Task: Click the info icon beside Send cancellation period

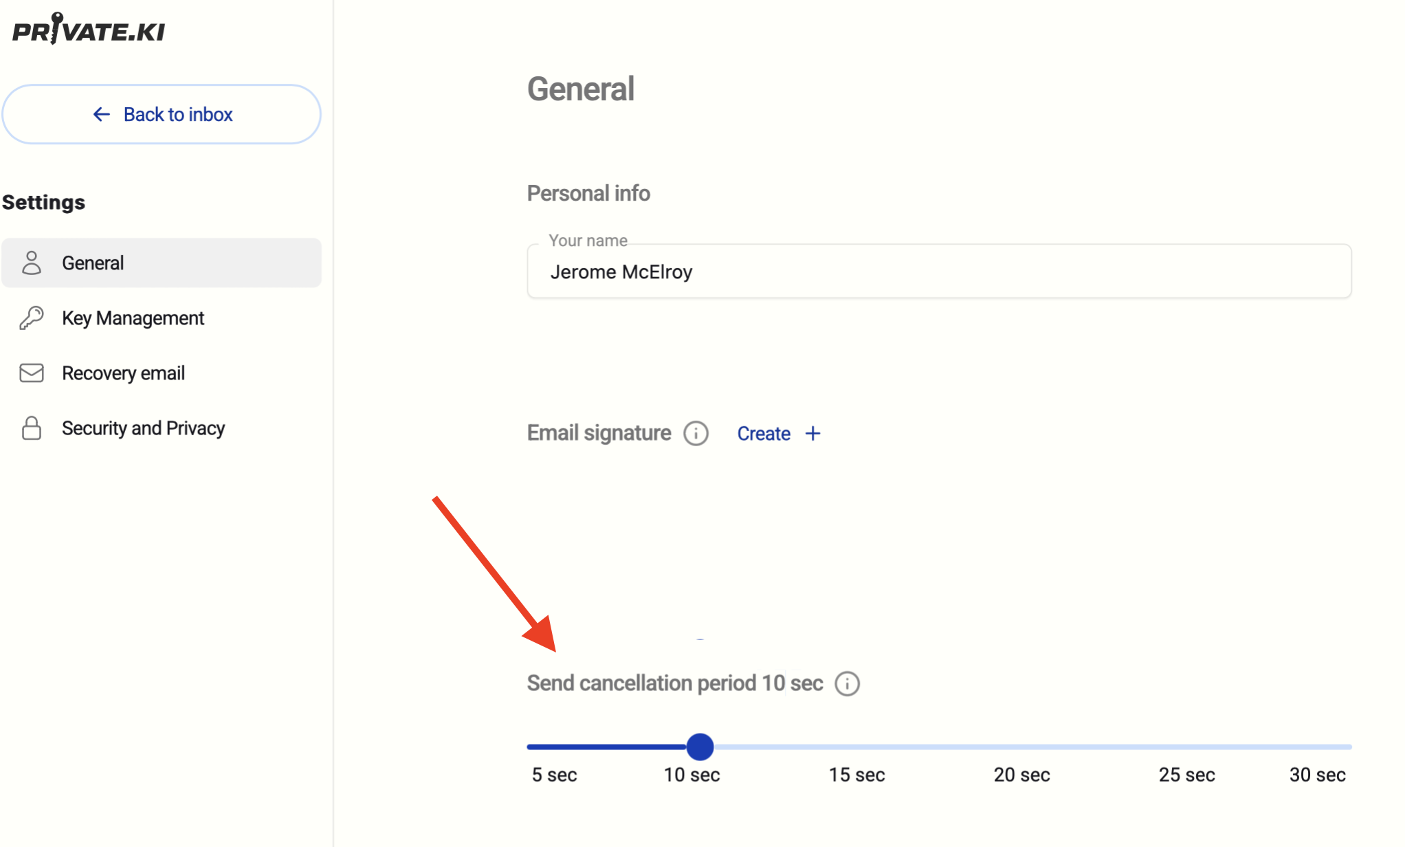Action: [x=847, y=683]
